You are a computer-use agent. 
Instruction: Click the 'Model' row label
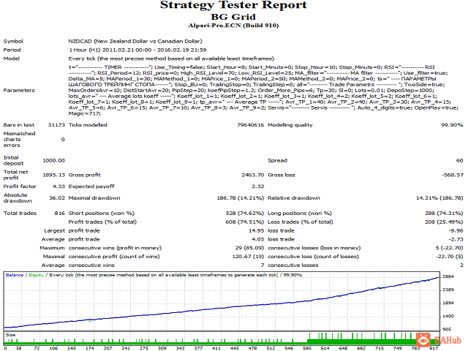tap(12, 58)
